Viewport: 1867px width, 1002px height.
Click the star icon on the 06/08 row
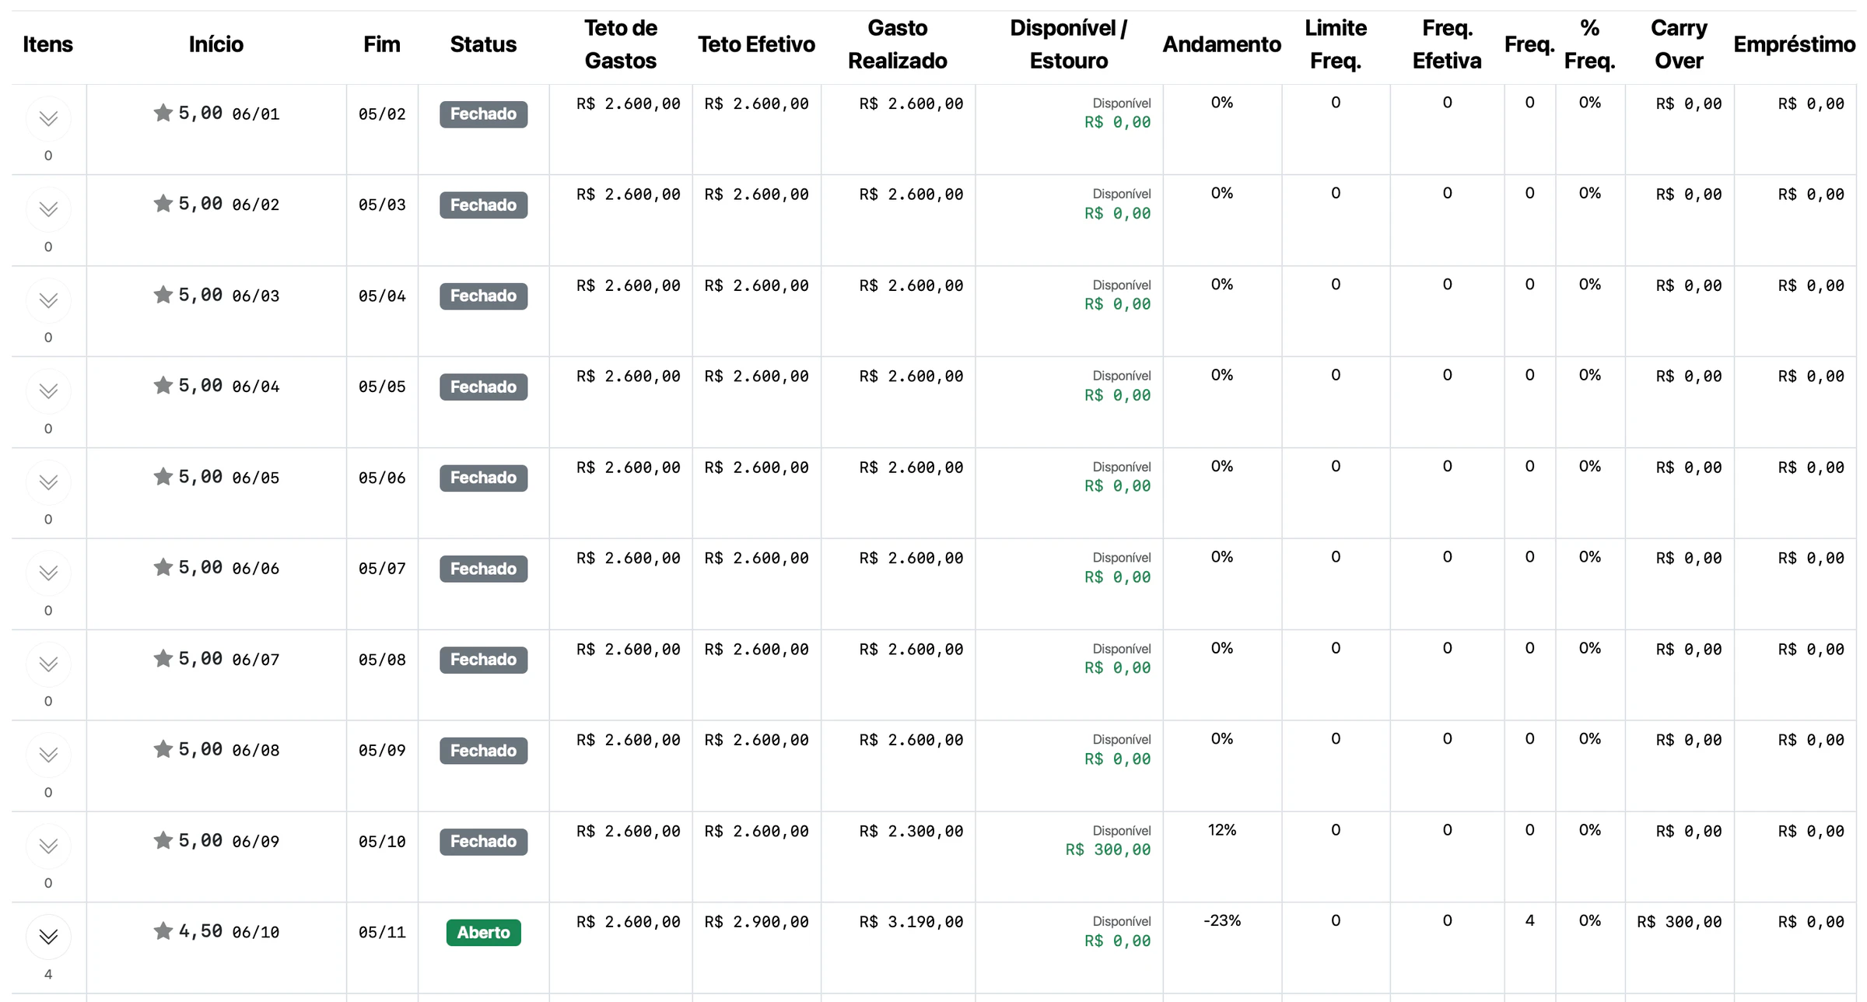(x=163, y=749)
